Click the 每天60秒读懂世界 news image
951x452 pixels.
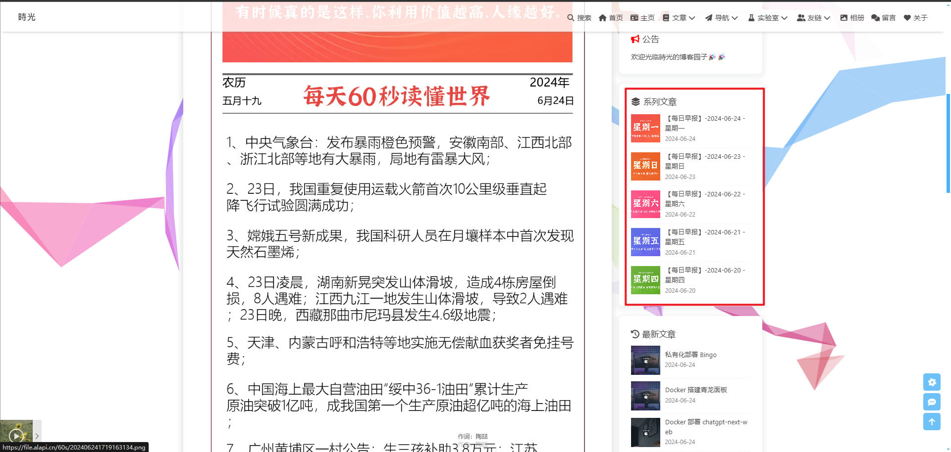(397, 226)
